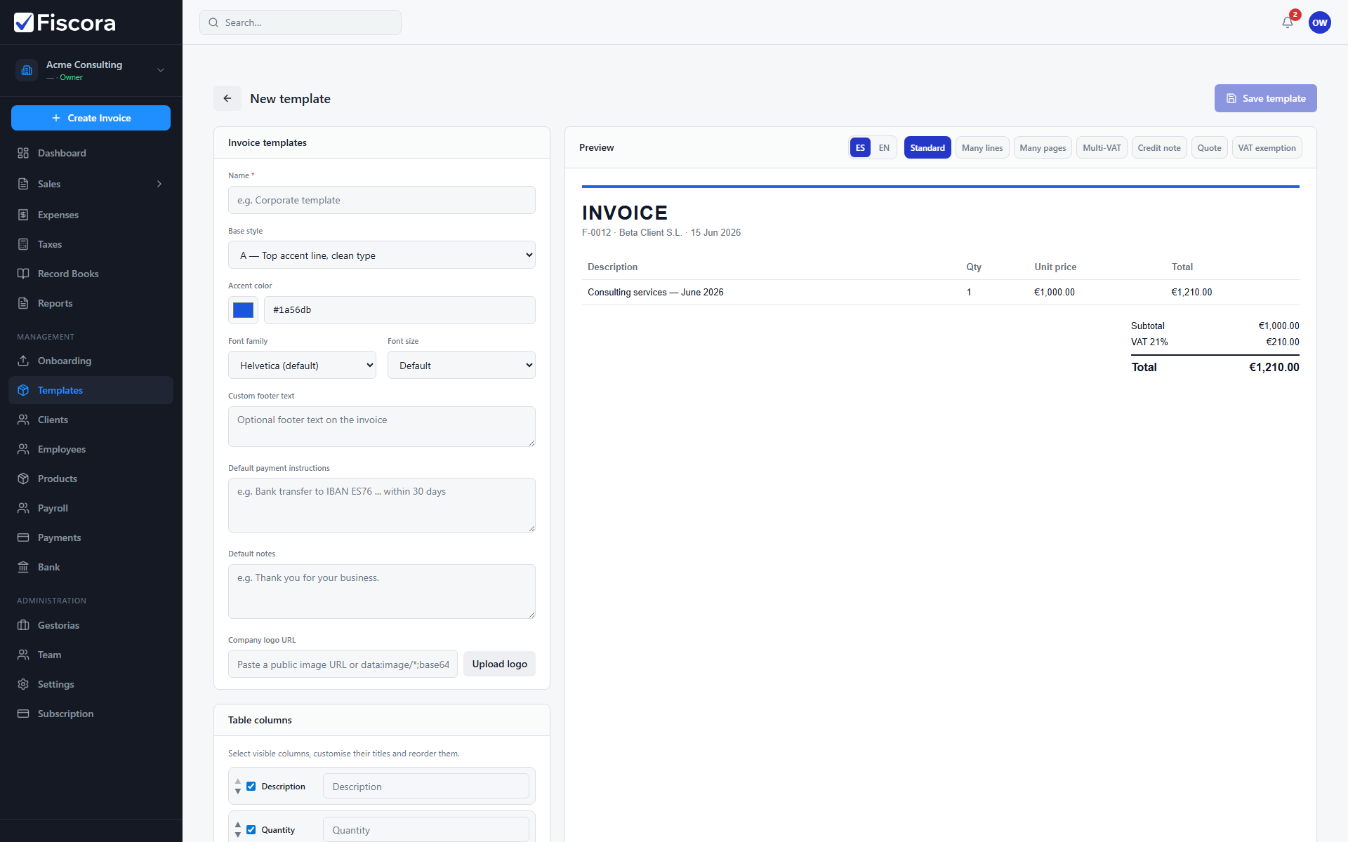Open the Font family dropdown
Viewport: 1348px width, 842px height.
point(302,366)
